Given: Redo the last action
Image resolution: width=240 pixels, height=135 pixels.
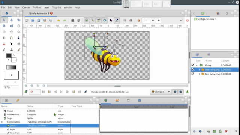Looking at the screenshot, I should point(64,20).
